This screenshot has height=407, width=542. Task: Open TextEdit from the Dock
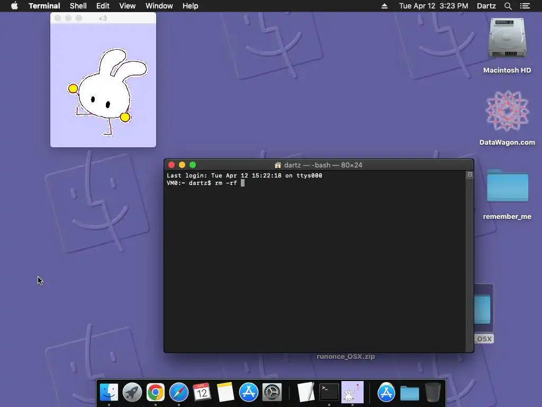click(306, 392)
